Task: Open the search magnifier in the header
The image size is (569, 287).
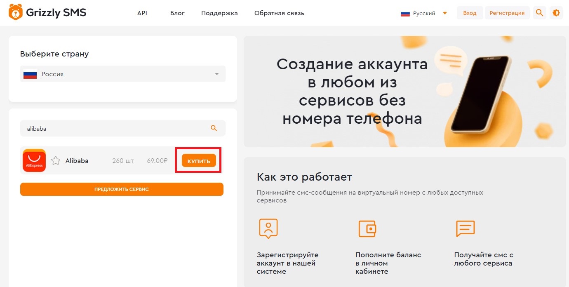Action: 539,13
